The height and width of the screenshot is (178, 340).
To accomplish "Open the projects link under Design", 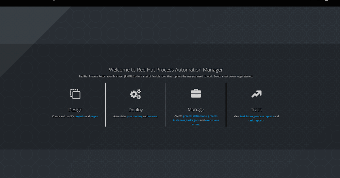I will [x=79, y=116].
